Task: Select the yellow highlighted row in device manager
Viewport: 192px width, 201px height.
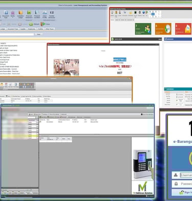Action: coord(20,136)
